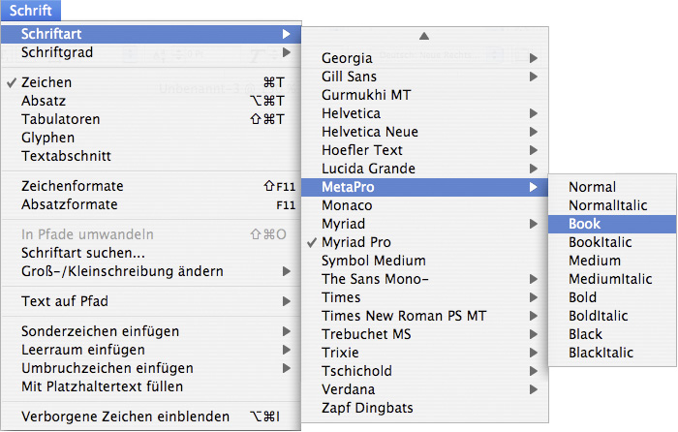Choose MetaPro NormalItalic style
Image resolution: width=678 pixels, height=432 pixels.
click(x=612, y=205)
